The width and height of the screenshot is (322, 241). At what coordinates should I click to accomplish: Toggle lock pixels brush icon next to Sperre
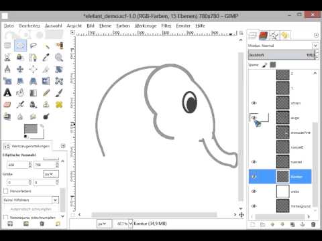pyautogui.click(x=264, y=65)
